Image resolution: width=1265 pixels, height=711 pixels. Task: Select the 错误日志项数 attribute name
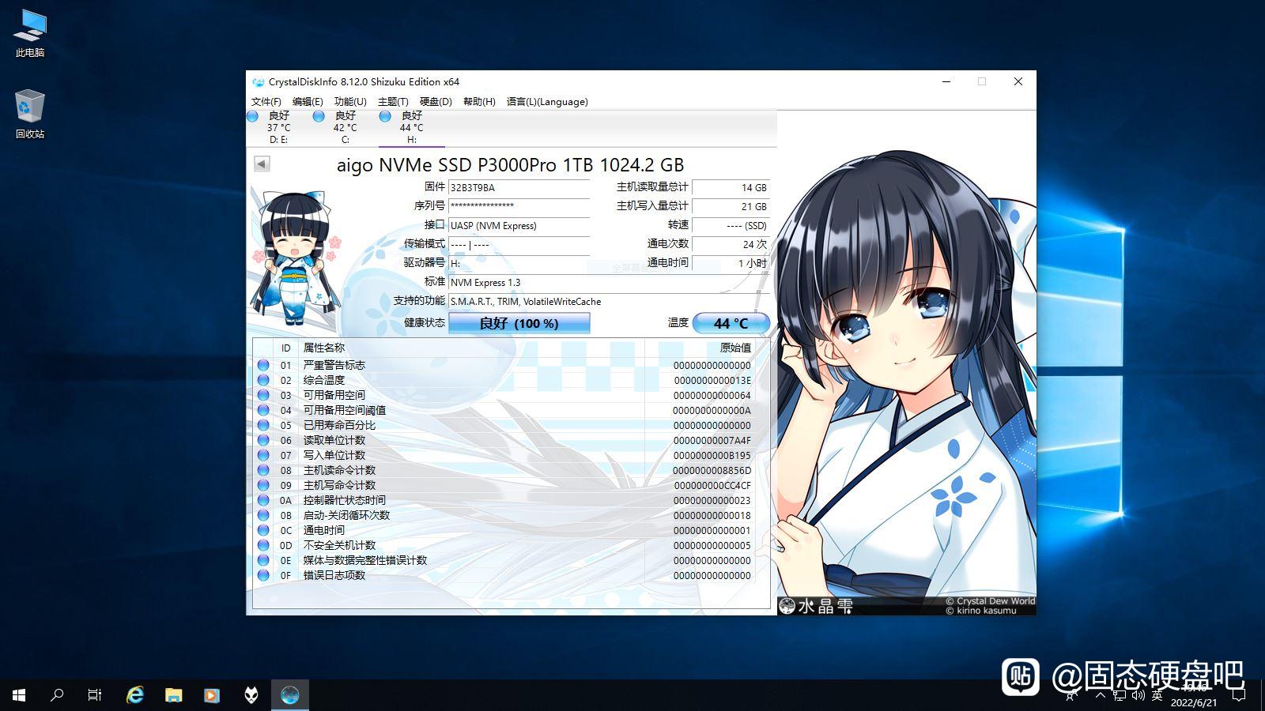pyautogui.click(x=334, y=575)
